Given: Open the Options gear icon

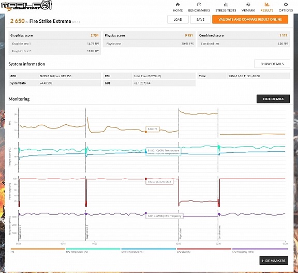Looking at the screenshot, I should point(286,5).
